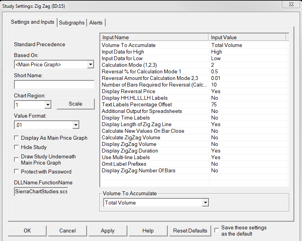Switch to the Subgraphs tab
Screen dimensions: 302x241
[x=72, y=23]
